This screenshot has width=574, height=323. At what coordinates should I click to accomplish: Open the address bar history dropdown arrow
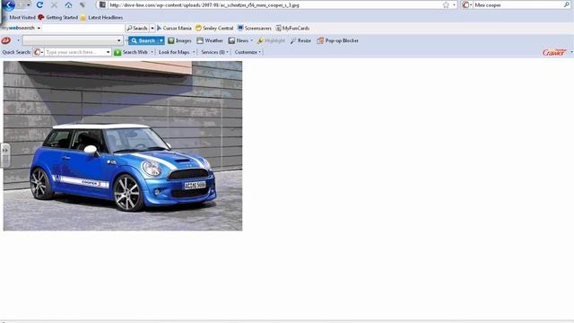[x=454, y=5]
